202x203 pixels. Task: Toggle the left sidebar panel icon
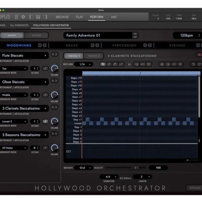coord(31,17)
